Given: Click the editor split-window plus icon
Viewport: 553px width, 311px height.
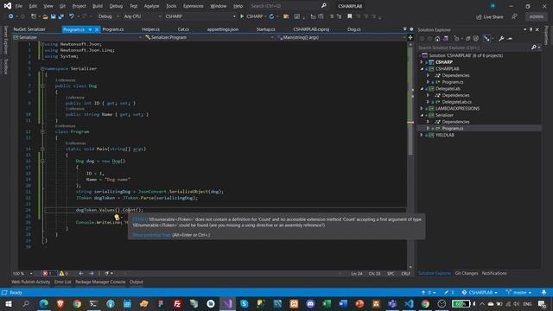Looking at the screenshot, I should (x=410, y=37).
